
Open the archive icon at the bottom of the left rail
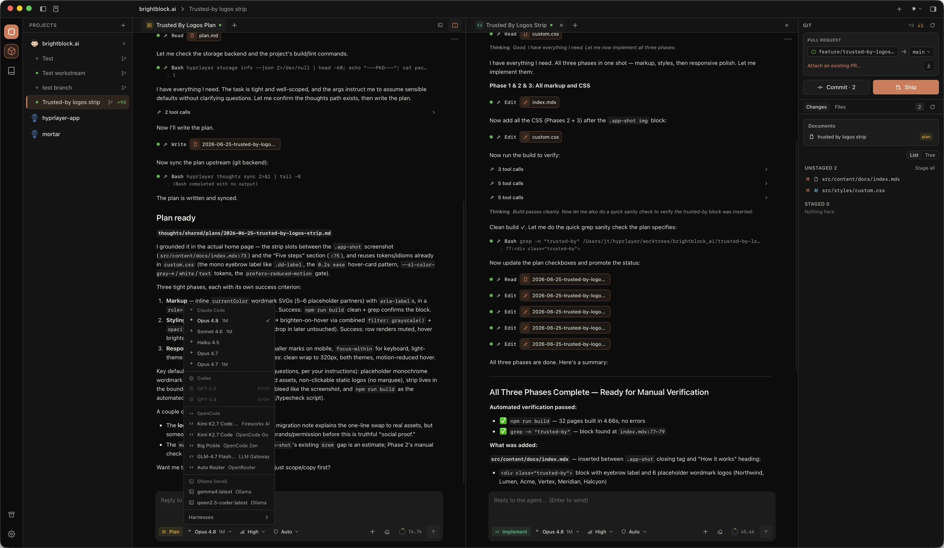[11, 515]
